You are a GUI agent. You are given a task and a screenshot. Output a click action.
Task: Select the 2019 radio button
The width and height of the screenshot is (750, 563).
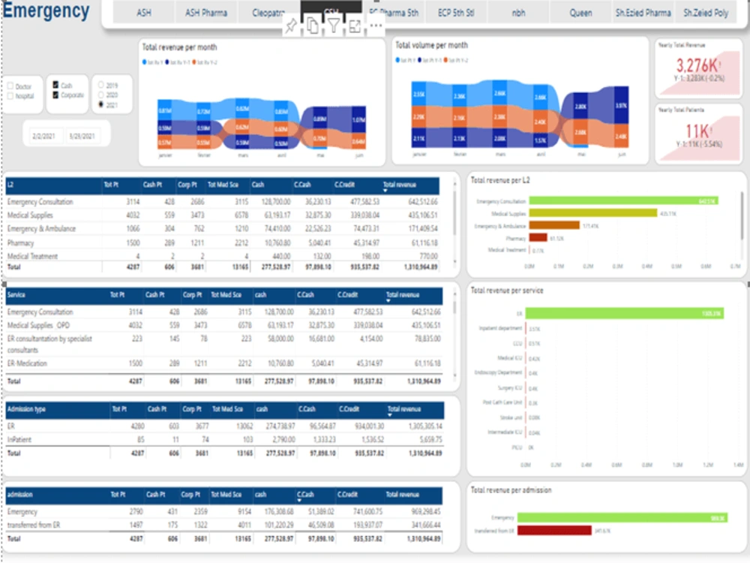[x=100, y=85]
